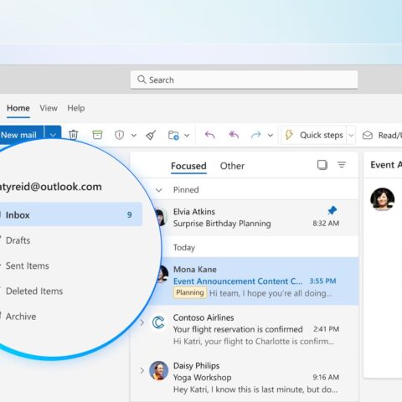Expand the Quick steps dropdown arrow
The height and width of the screenshot is (402, 402).
coord(351,136)
